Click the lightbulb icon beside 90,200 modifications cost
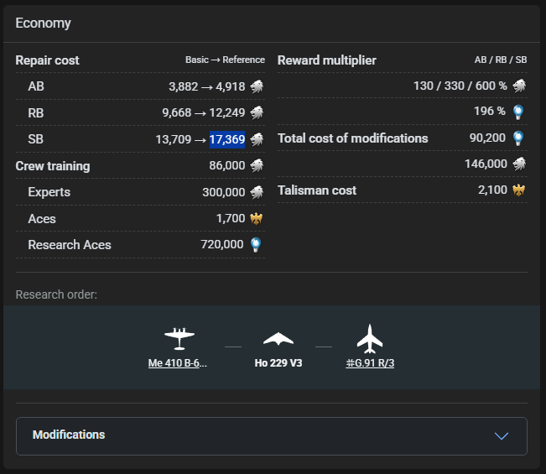This screenshot has height=474, width=546. click(x=518, y=138)
